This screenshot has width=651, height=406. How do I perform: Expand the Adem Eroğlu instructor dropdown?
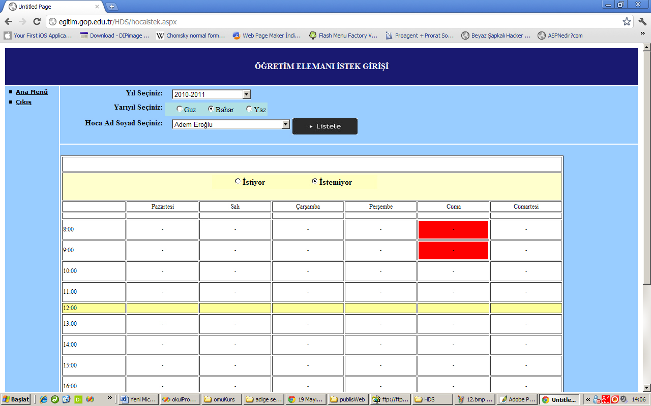pos(285,124)
